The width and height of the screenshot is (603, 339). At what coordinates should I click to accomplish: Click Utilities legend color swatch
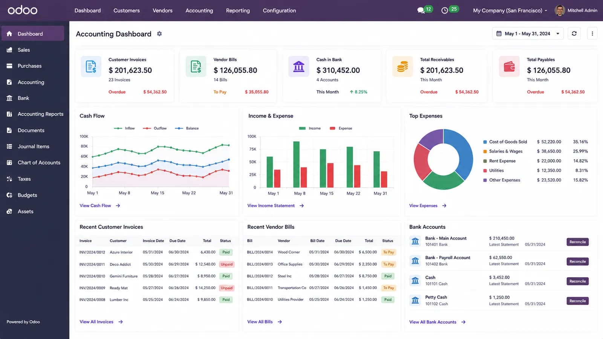[x=485, y=171]
